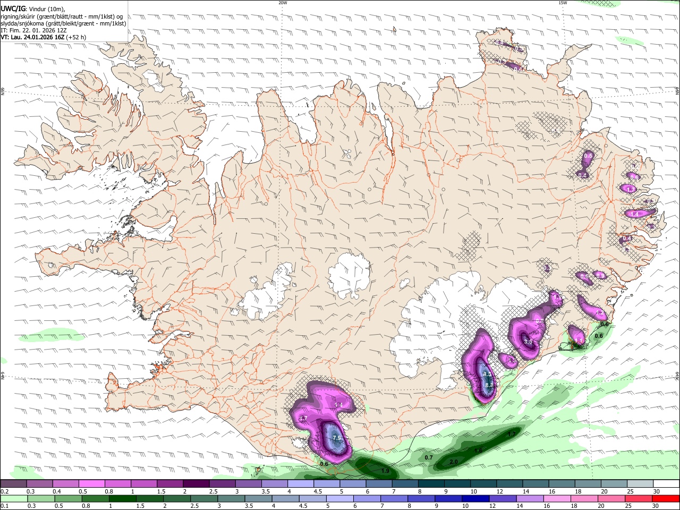Click the "1.6" rain value offshore

click(478, 450)
